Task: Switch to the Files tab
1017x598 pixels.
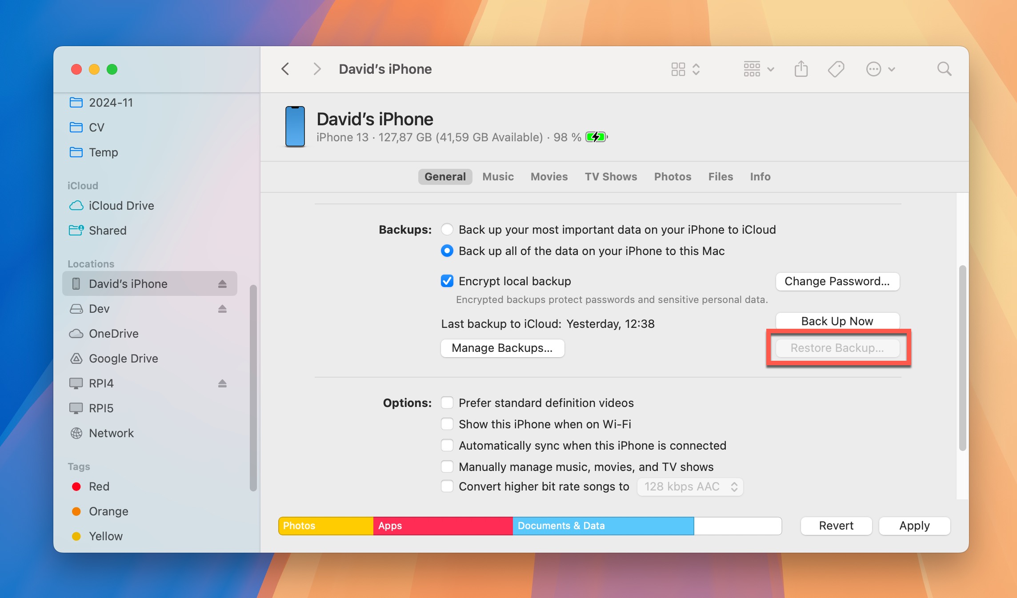Action: click(x=720, y=176)
